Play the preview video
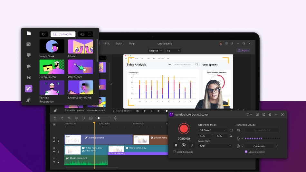This screenshot has height=172, width=306. point(145,111)
